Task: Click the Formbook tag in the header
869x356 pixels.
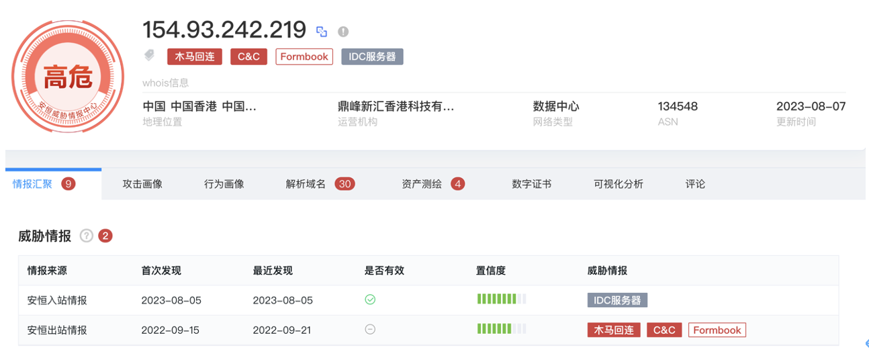Action: click(x=304, y=56)
